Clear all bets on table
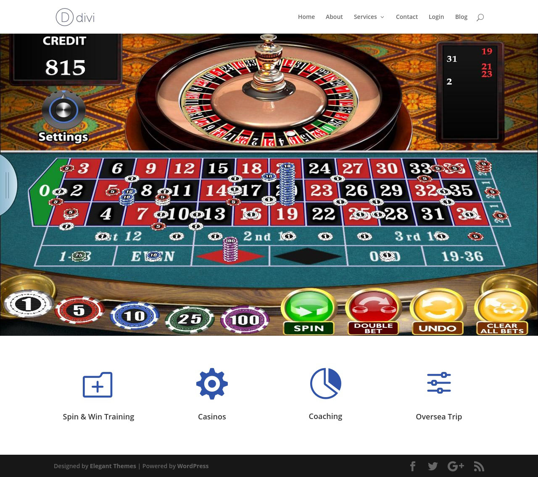This screenshot has width=538, height=477. 502,311
